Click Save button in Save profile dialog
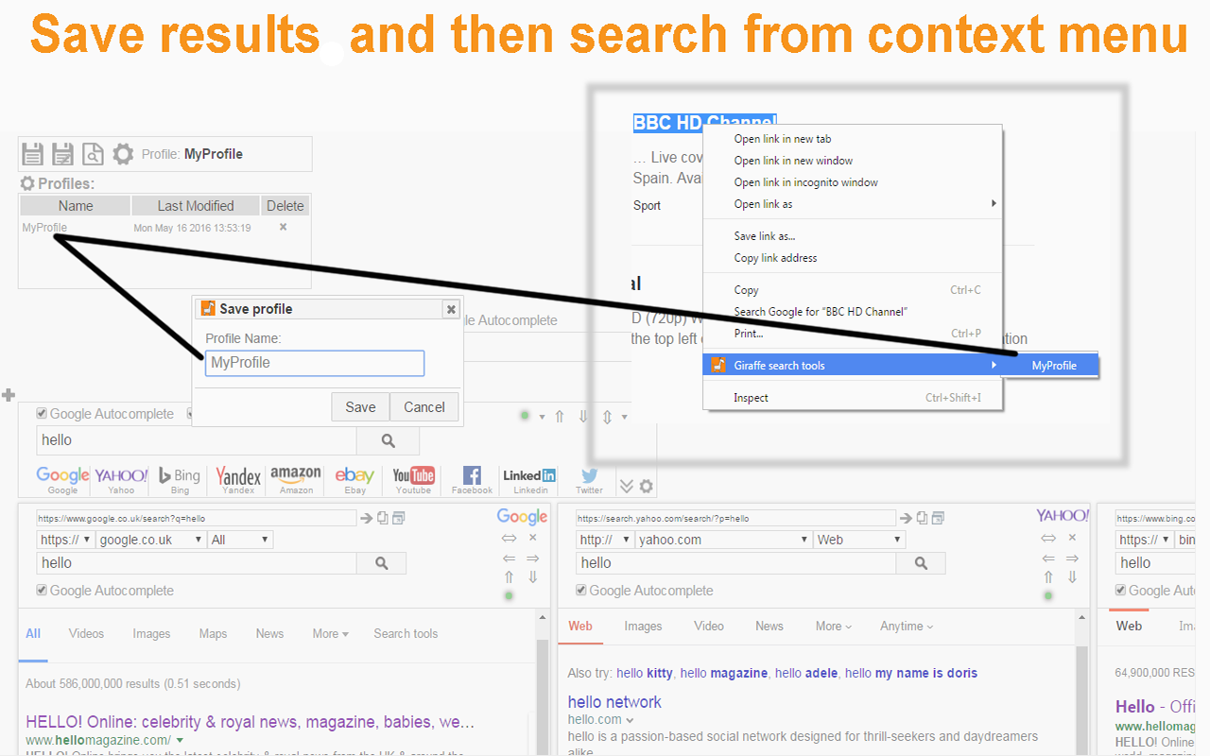 360,407
